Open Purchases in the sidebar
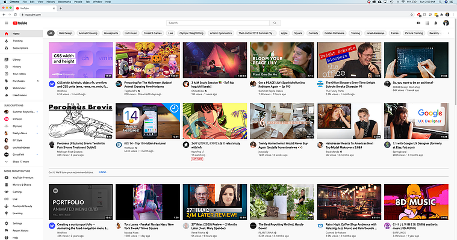Image resolution: width=457 pixels, height=240 pixels. point(21,81)
